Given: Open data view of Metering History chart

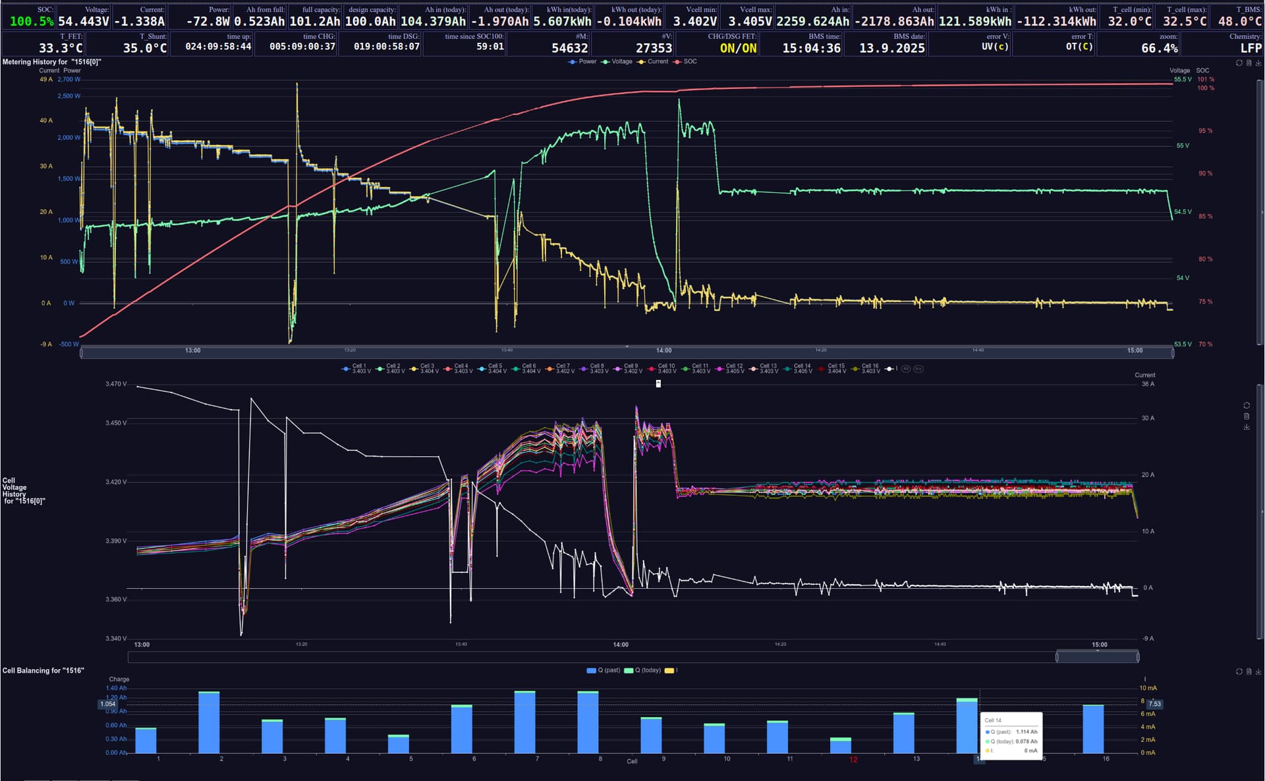Looking at the screenshot, I should 1249,63.
